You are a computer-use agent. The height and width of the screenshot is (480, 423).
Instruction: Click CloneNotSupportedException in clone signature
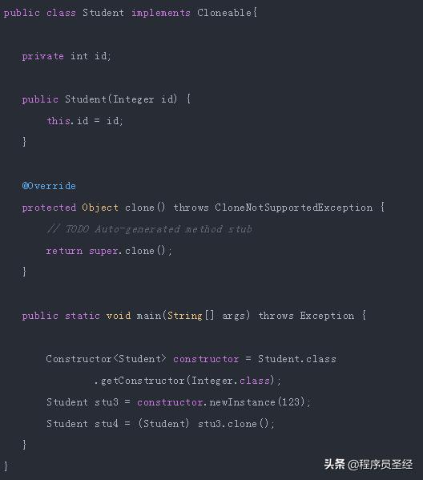(x=294, y=208)
